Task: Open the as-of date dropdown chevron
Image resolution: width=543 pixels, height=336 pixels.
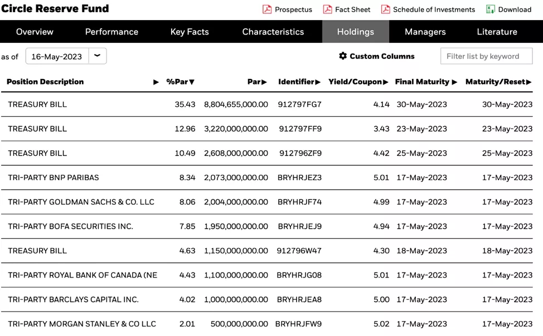Action: pos(98,56)
